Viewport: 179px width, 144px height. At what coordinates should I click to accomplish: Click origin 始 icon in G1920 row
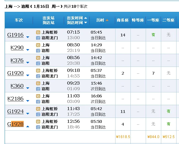[x=38, y=71]
